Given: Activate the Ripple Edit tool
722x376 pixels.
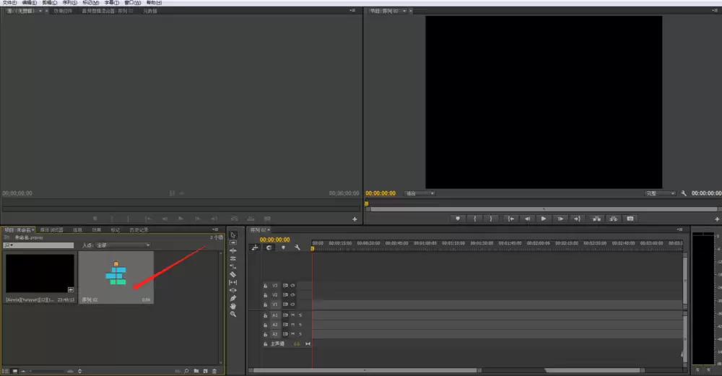Looking at the screenshot, I should point(233,251).
